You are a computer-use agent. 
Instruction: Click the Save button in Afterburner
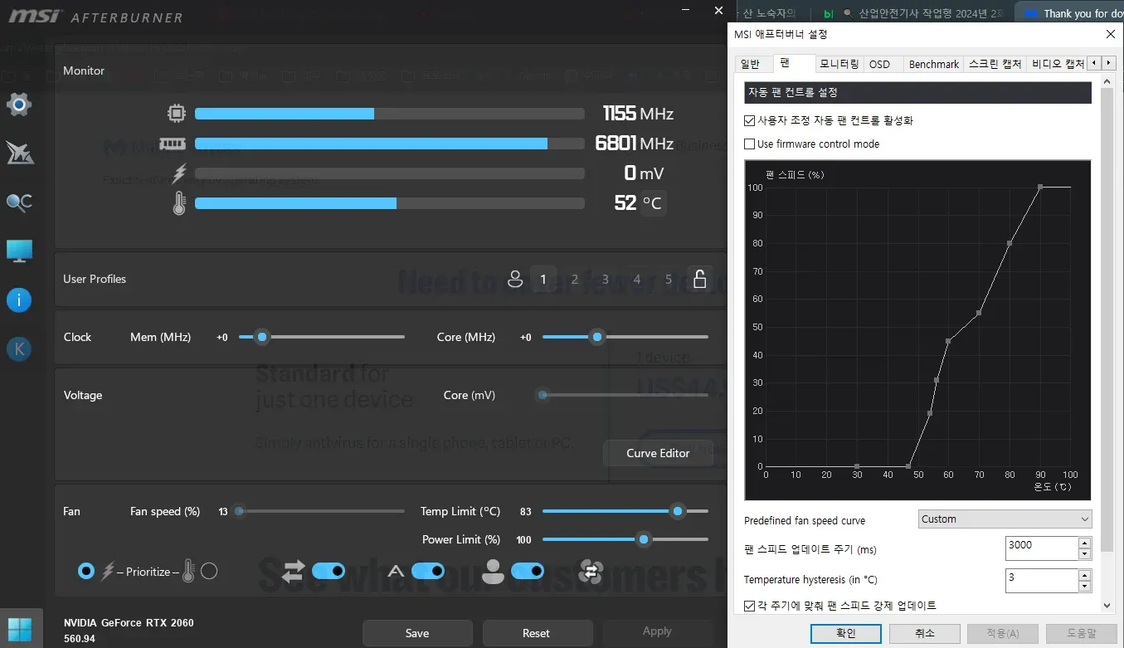pos(417,633)
